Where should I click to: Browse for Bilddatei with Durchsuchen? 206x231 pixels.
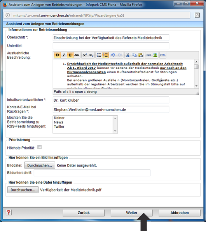click(x=40, y=165)
